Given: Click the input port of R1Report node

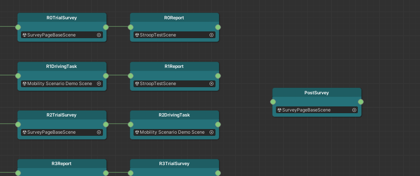Looking at the screenshot, I should point(131,76).
